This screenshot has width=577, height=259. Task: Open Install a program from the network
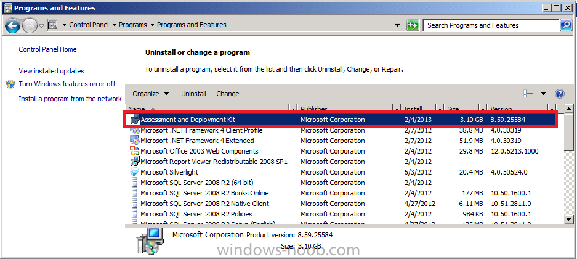pos(70,99)
